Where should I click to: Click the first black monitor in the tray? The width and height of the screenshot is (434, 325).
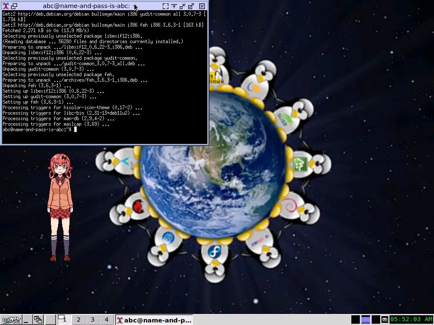(356, 319)
